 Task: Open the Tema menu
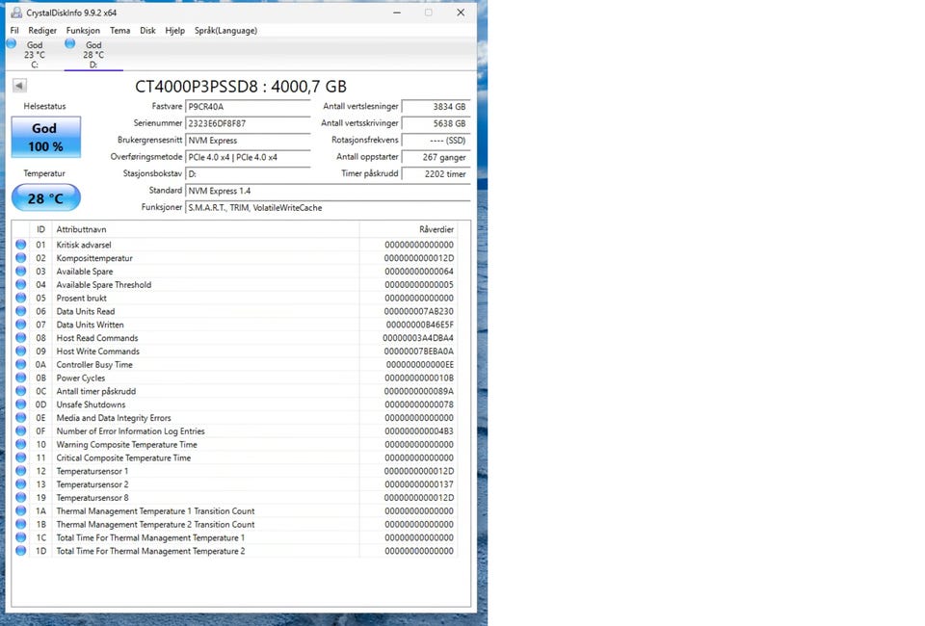point(119,30)
